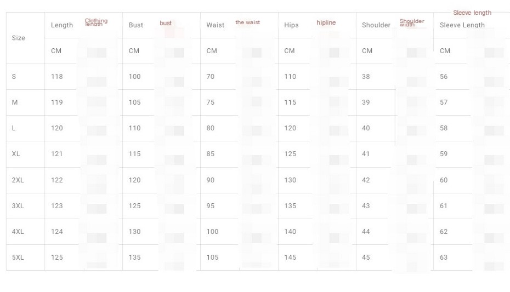Click the red 'hipline' label
This screenshot has height=292, width=510.
click(326, 23)
